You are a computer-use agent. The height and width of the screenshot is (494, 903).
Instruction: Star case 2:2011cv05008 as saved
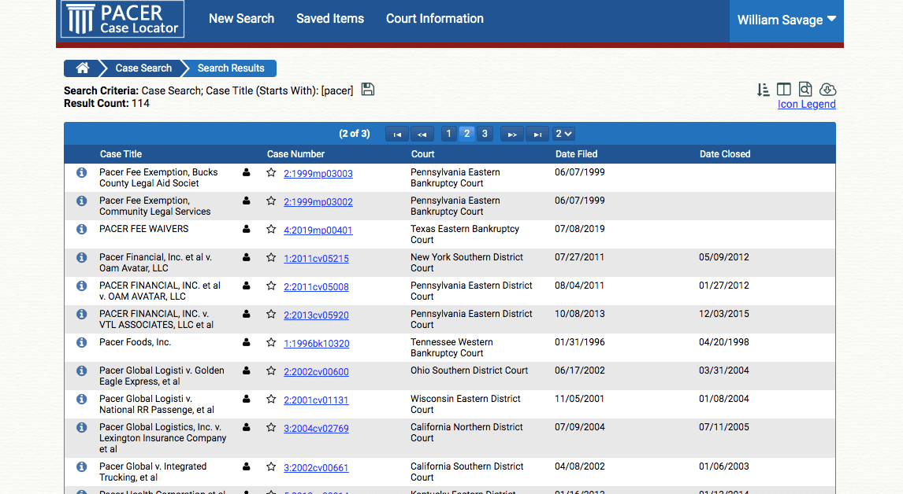point(271,286)
